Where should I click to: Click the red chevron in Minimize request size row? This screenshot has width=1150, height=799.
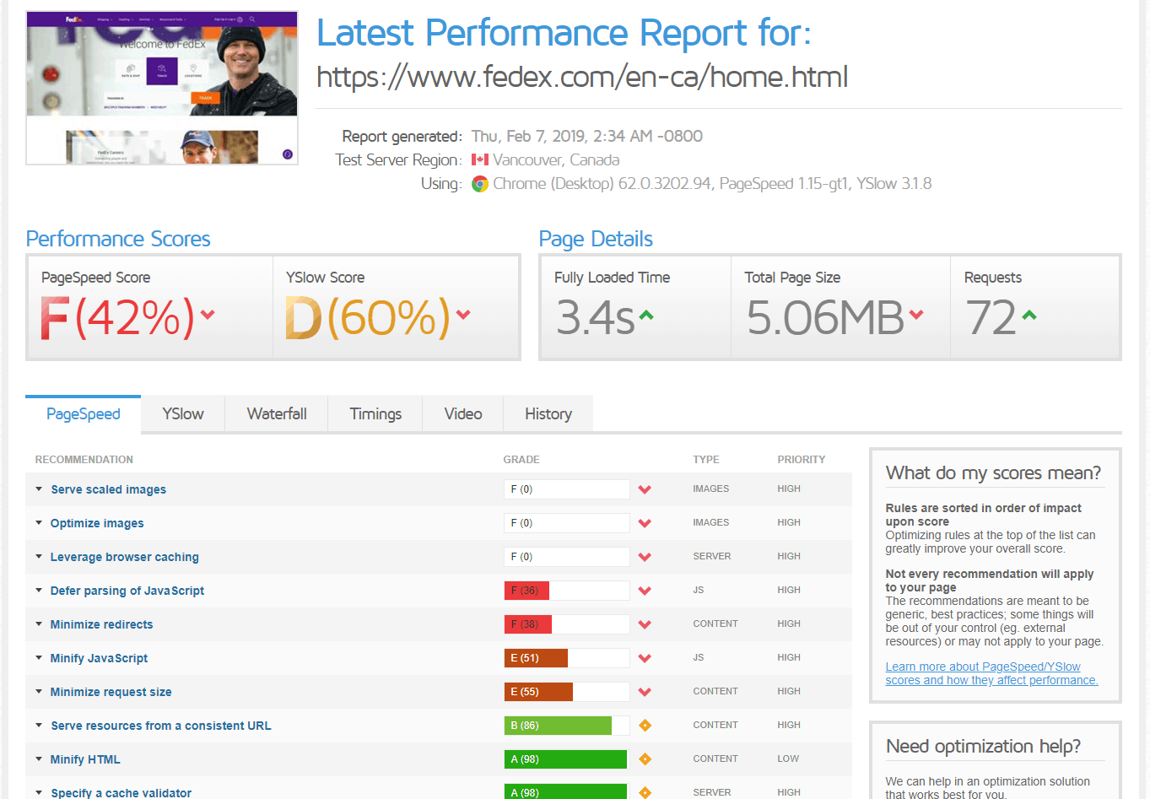(645, 692)
